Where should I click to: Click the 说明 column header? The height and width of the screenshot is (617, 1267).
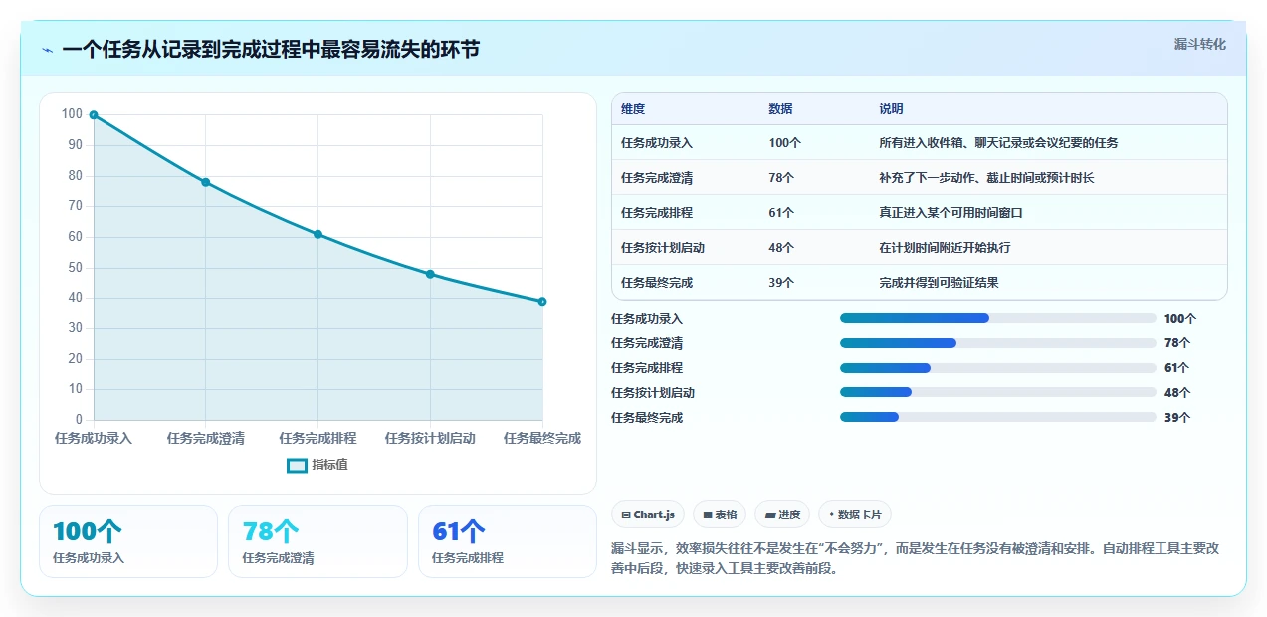click(x=892, y=109)
